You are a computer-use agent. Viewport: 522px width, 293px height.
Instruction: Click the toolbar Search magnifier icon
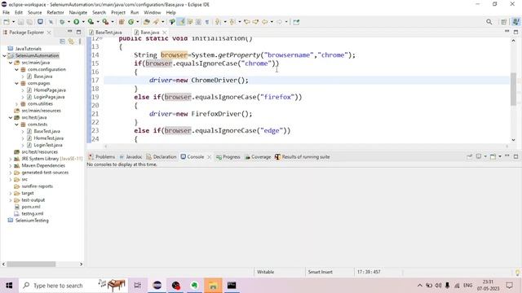[489, 22]
